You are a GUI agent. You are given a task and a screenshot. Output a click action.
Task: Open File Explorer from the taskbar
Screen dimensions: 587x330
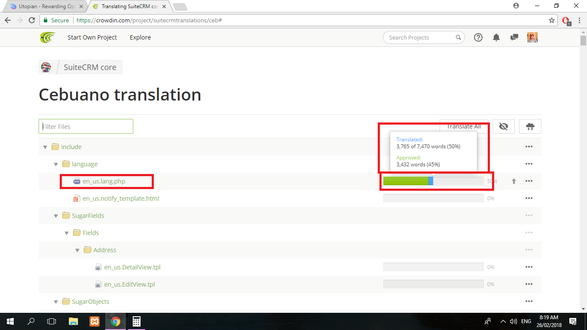(73, 321)
